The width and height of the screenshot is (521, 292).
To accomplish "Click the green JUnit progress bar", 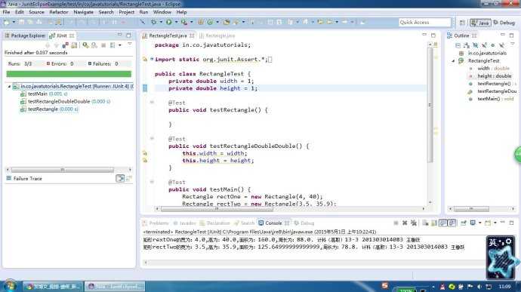I will tap(69, 74).
